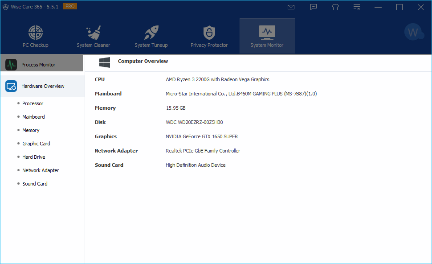Click the Wise Care 365 shield logo
The image size is (432, 264).
pos(5,7)
